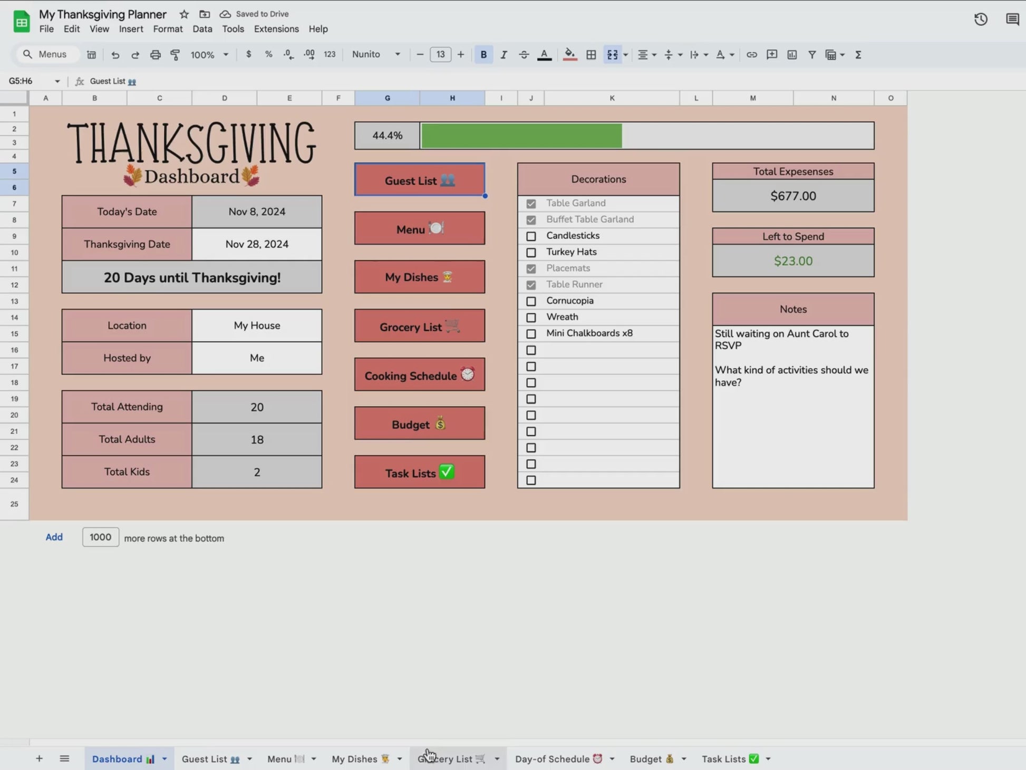This screenshot has height=770, width=1026.
Task: Click the insert chart icon
Action: 792,55
